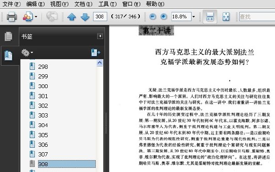This screenshot has width=275, height=172.
Task: Open the 视图(V) menu
Action: (59, 4)
